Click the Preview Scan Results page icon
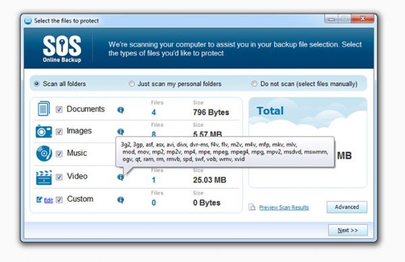Image resolution: width=405 pixels, height=262 pixels. click(252, 207)
